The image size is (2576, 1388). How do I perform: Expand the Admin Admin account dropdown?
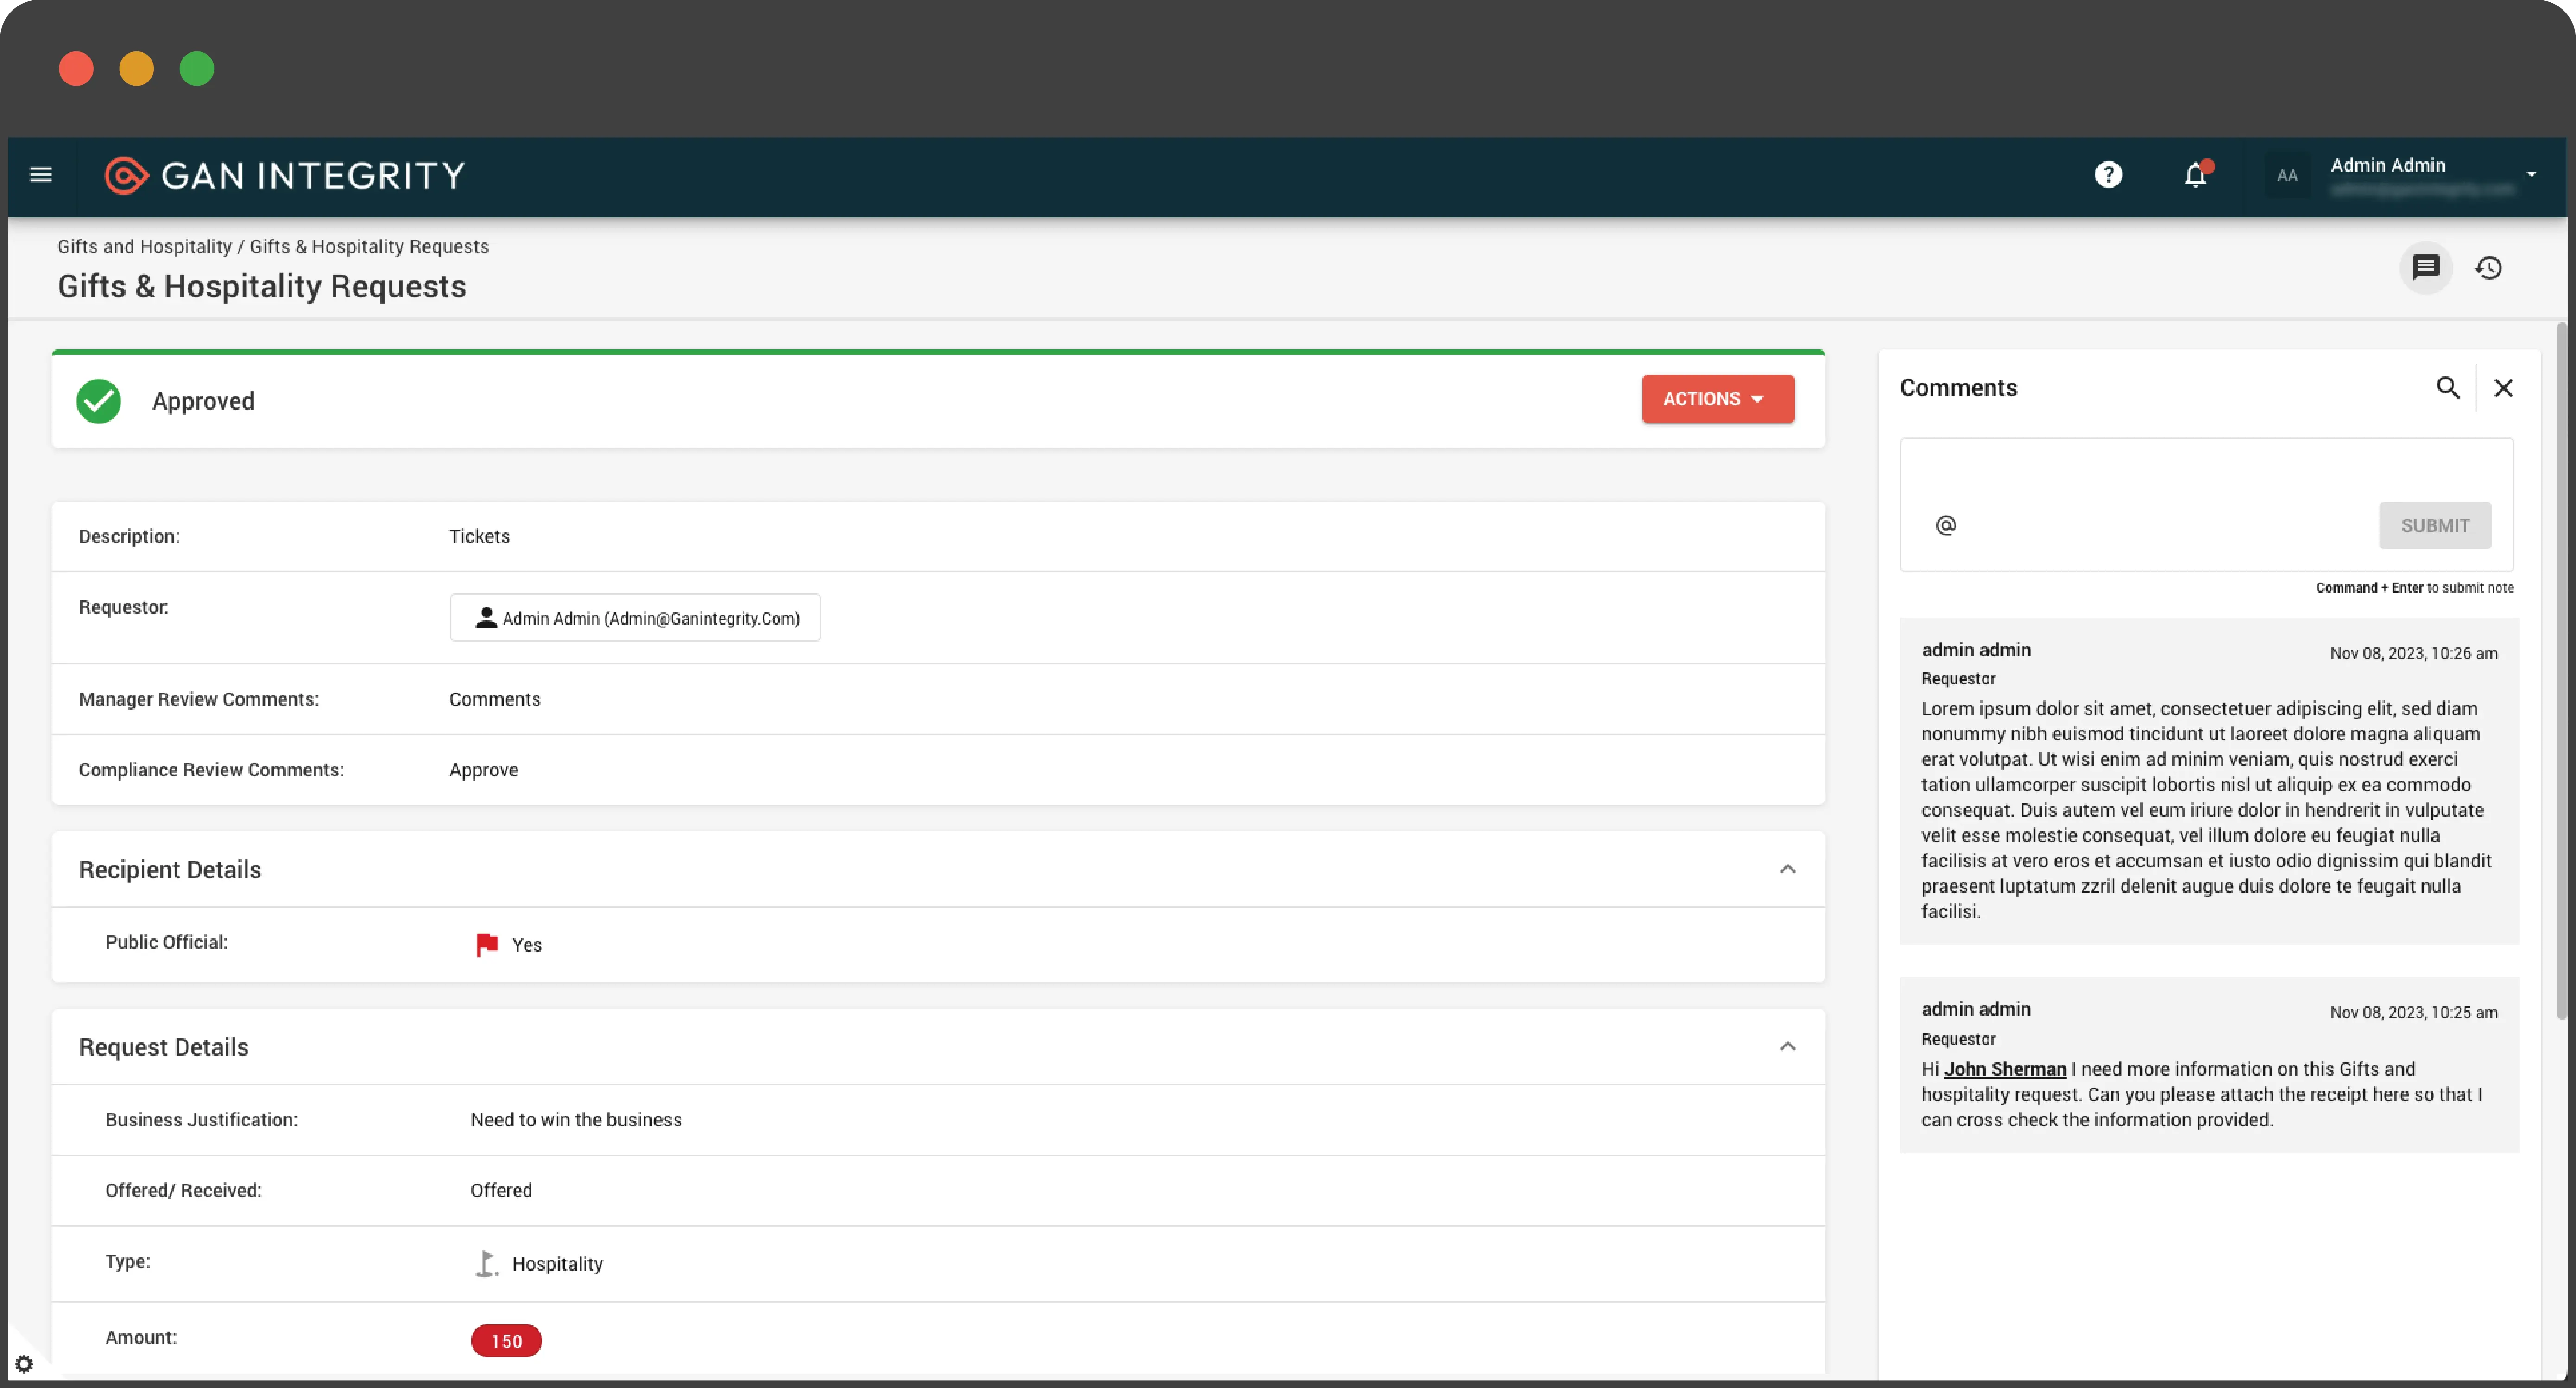(2531, 175)
